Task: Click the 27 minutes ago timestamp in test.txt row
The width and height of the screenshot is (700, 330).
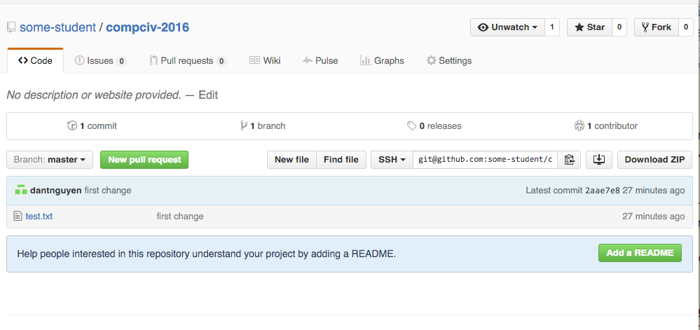Action: click(653, 216)
